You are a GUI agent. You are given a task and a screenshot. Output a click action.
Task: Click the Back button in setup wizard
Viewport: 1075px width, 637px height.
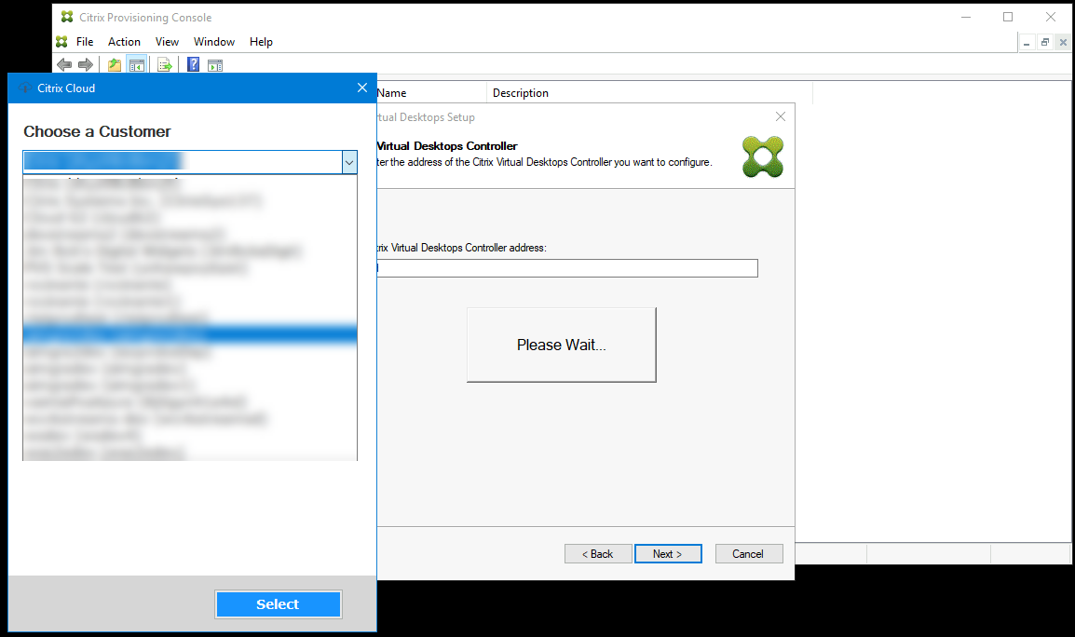click(598, 554)
